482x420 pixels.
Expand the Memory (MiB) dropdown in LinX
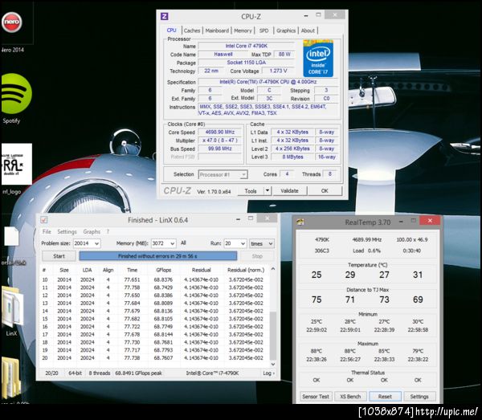tap(173, 243)
